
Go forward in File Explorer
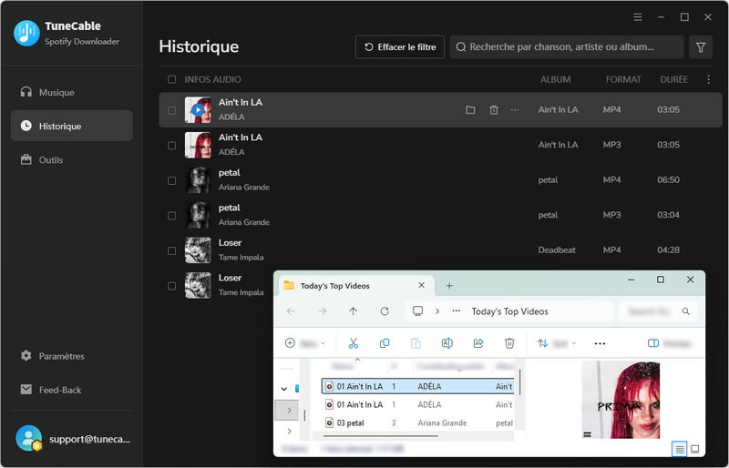click(x=322, y=311)
